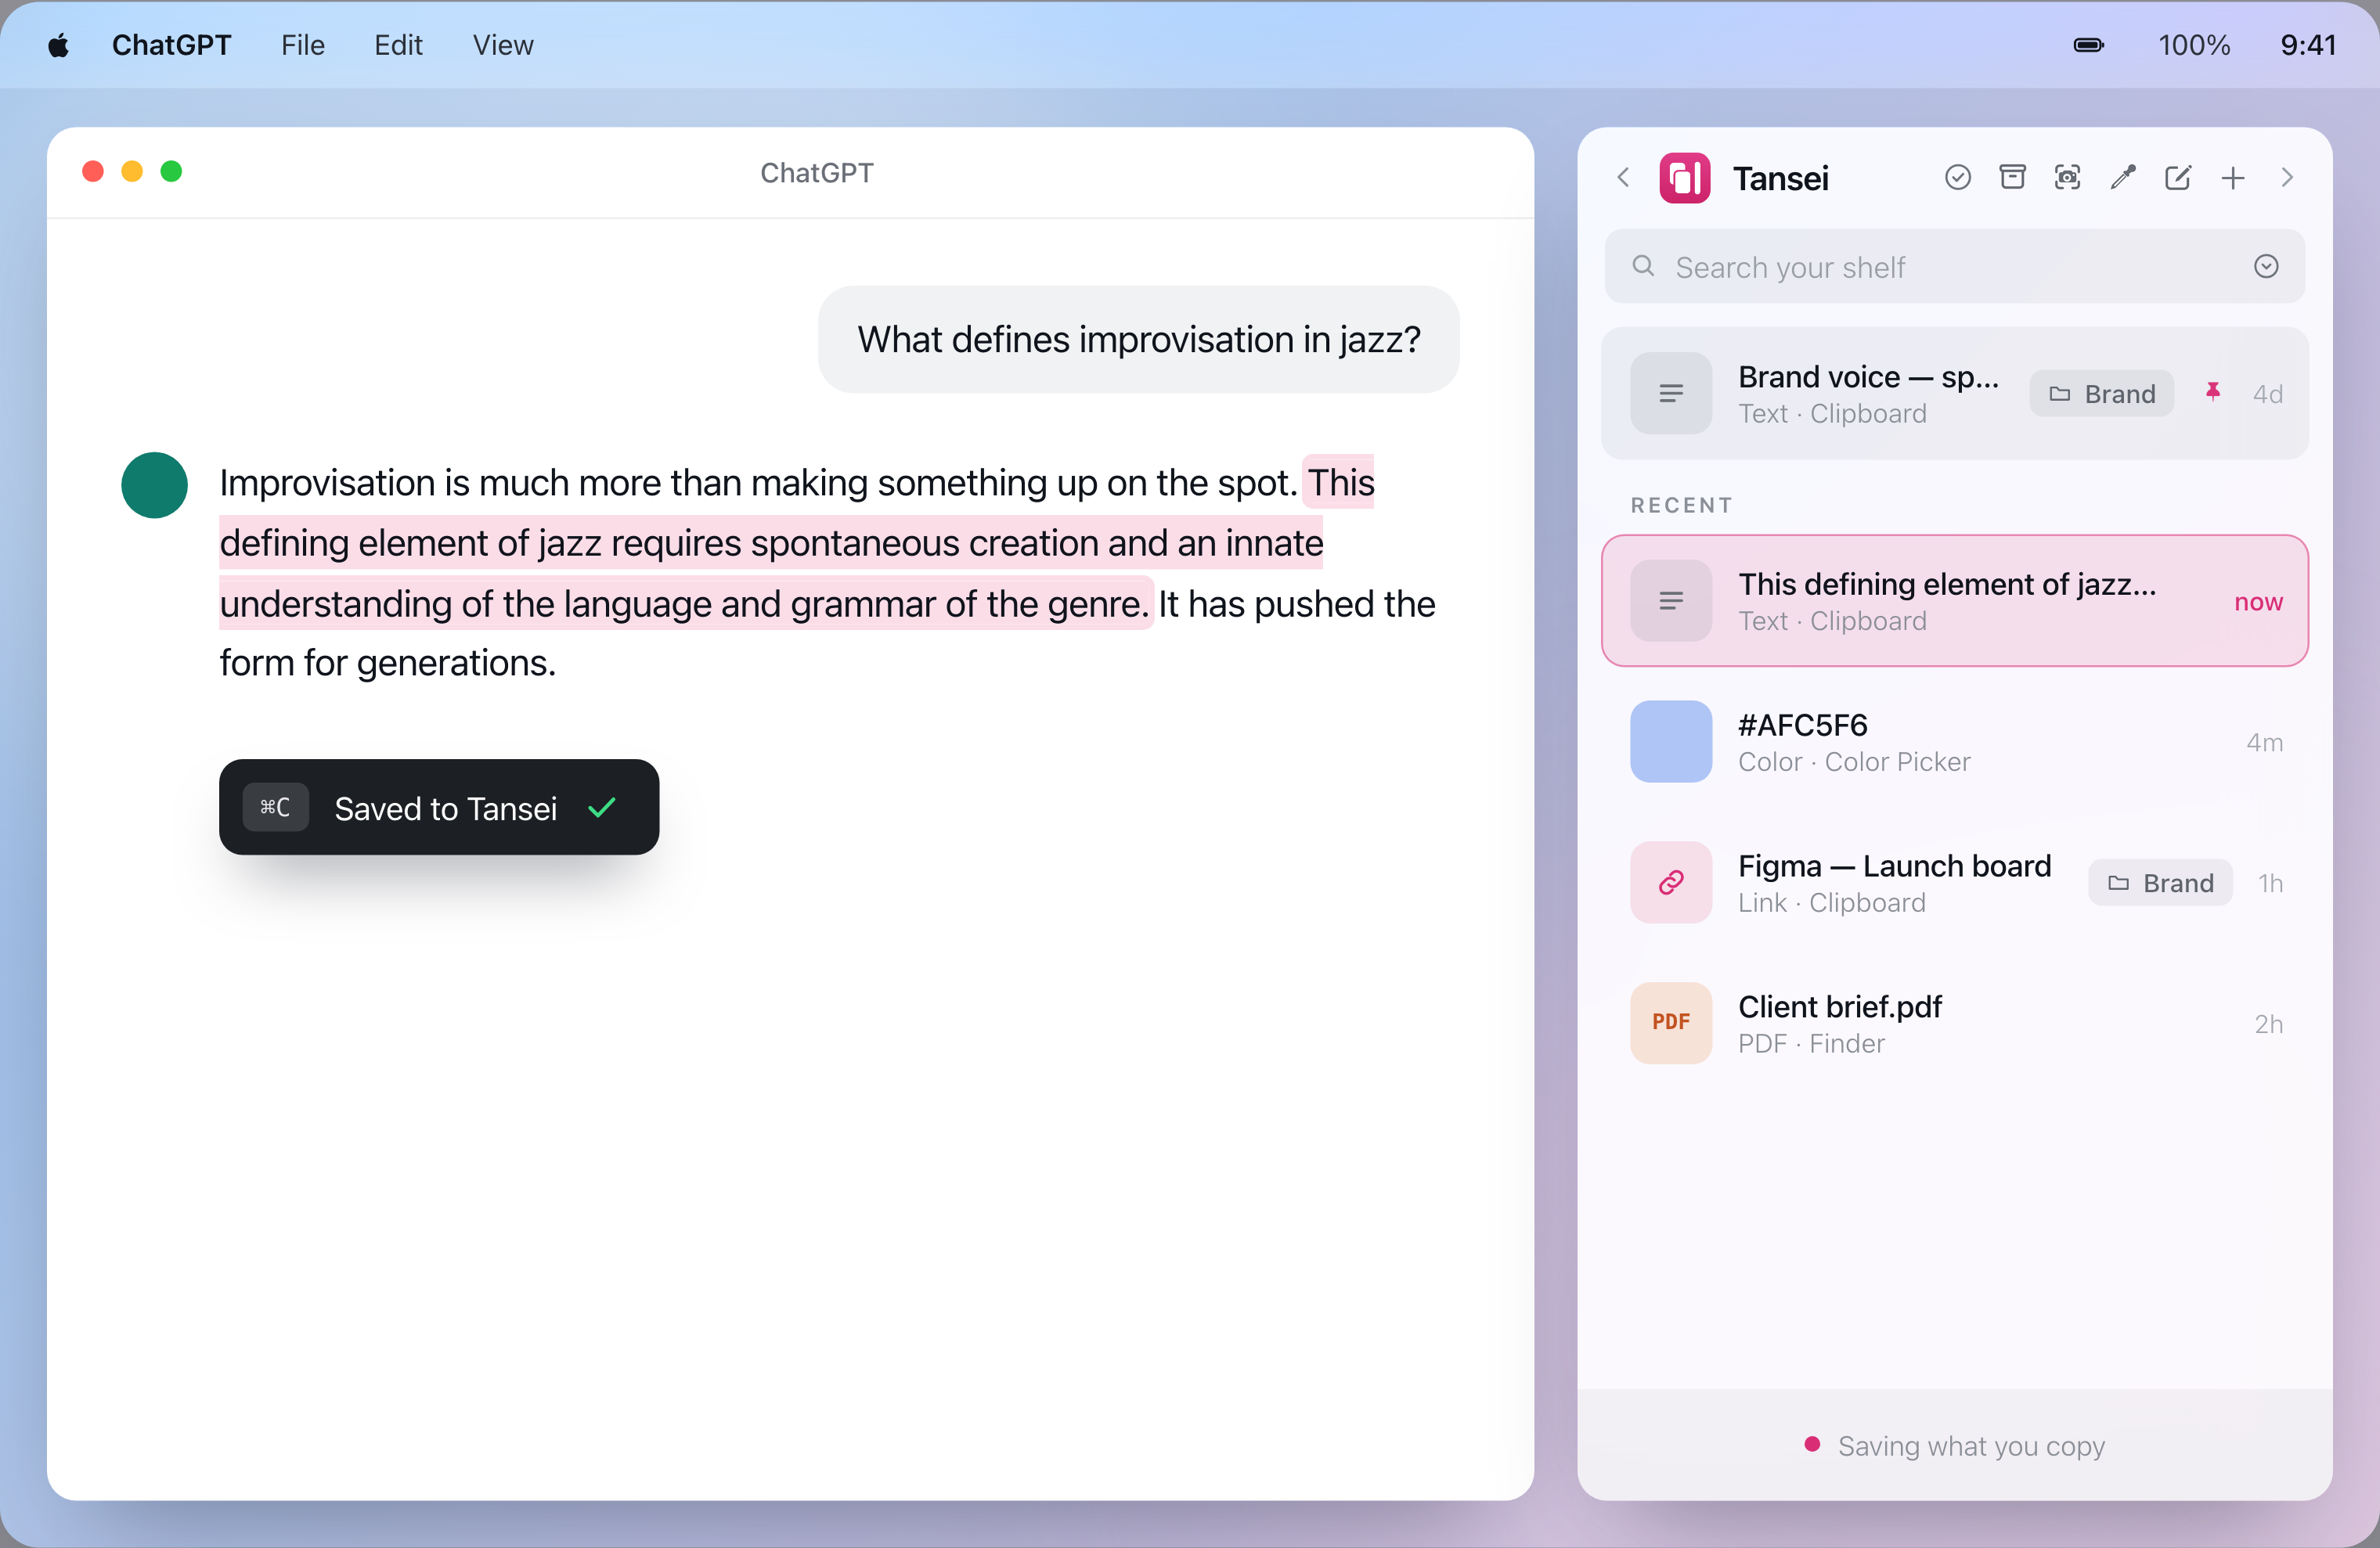Open the ChatGPT app menu

[x=172, y=45]
